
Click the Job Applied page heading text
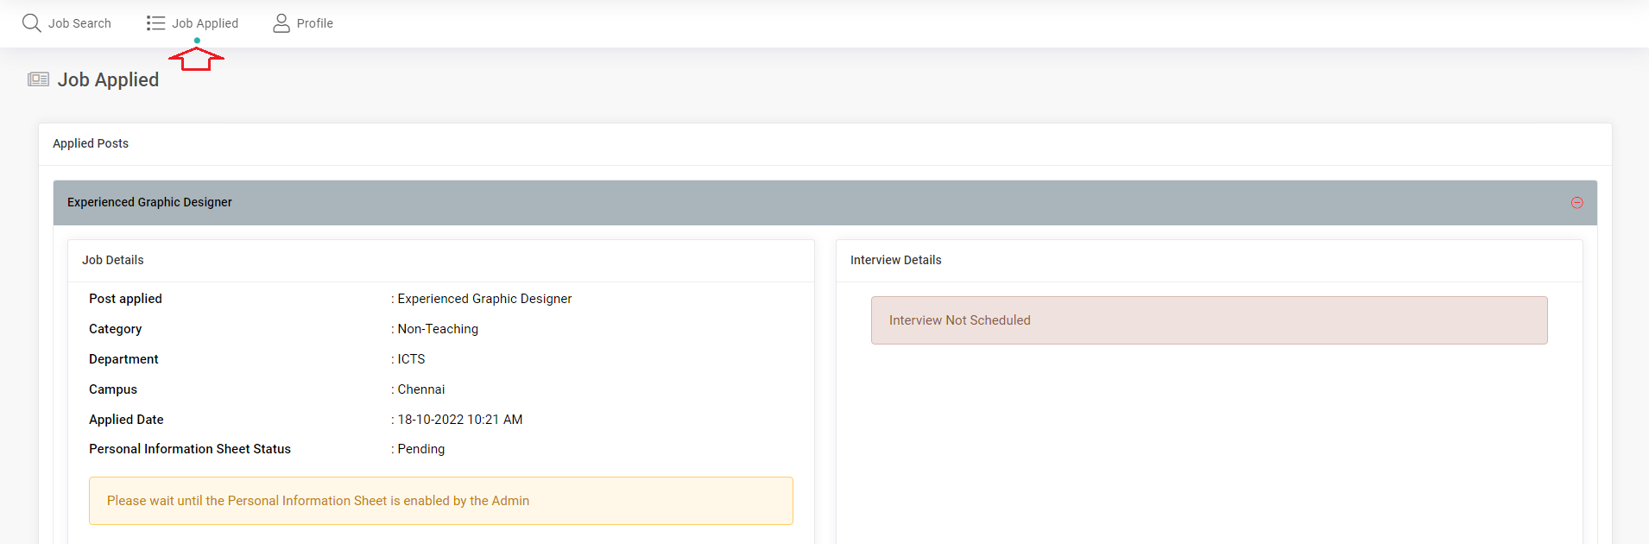point(108,79)
